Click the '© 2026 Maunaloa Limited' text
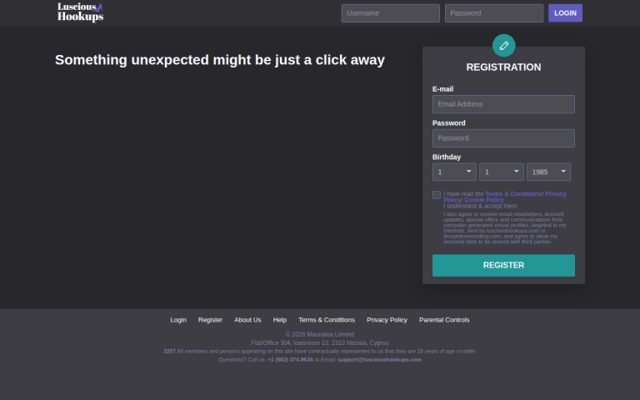This screenshot has height=400, width=640. pyautogui.click(x=320, y=334)
